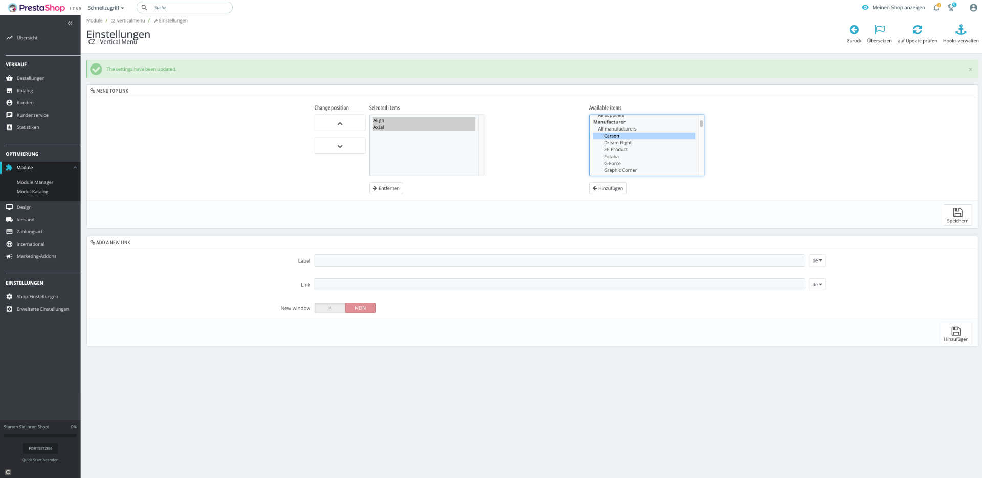Screen dimensions: 982x478
Task: Open Marketing-Addons in sidebar
Action: pos(36,256)
